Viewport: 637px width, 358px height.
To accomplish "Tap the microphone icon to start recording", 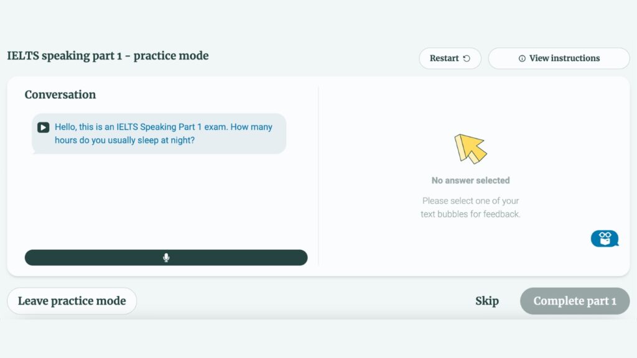I will pos(165,257).
